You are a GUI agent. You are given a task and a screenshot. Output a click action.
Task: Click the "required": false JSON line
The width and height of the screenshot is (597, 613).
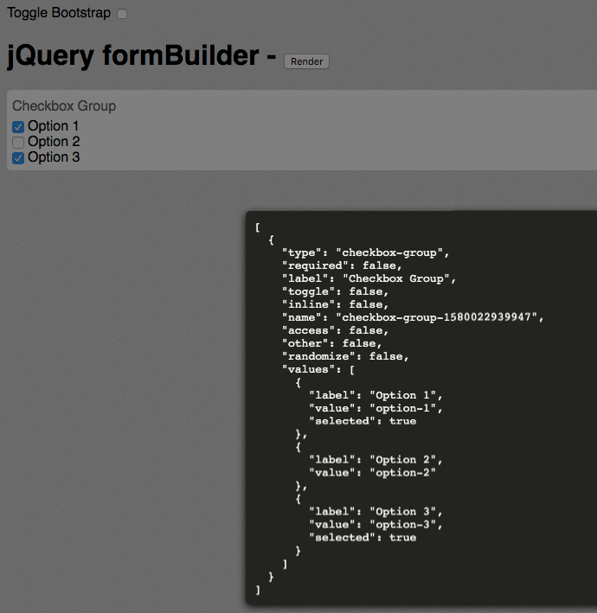coord(342,265)
